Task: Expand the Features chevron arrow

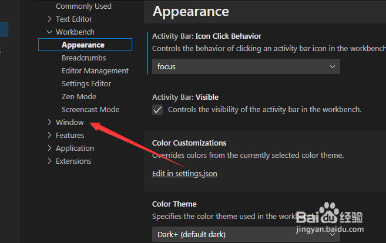Action: pyautogui.click(x=50, y=136)
